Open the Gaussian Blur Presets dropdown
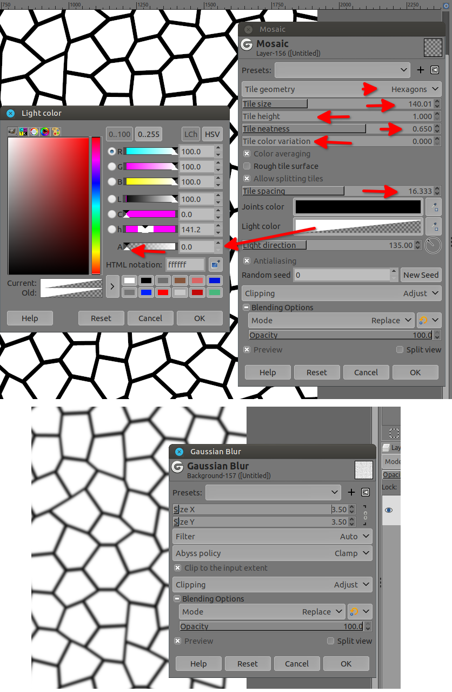The height and width of the screenshot is (692, 452). pos(274,492)
